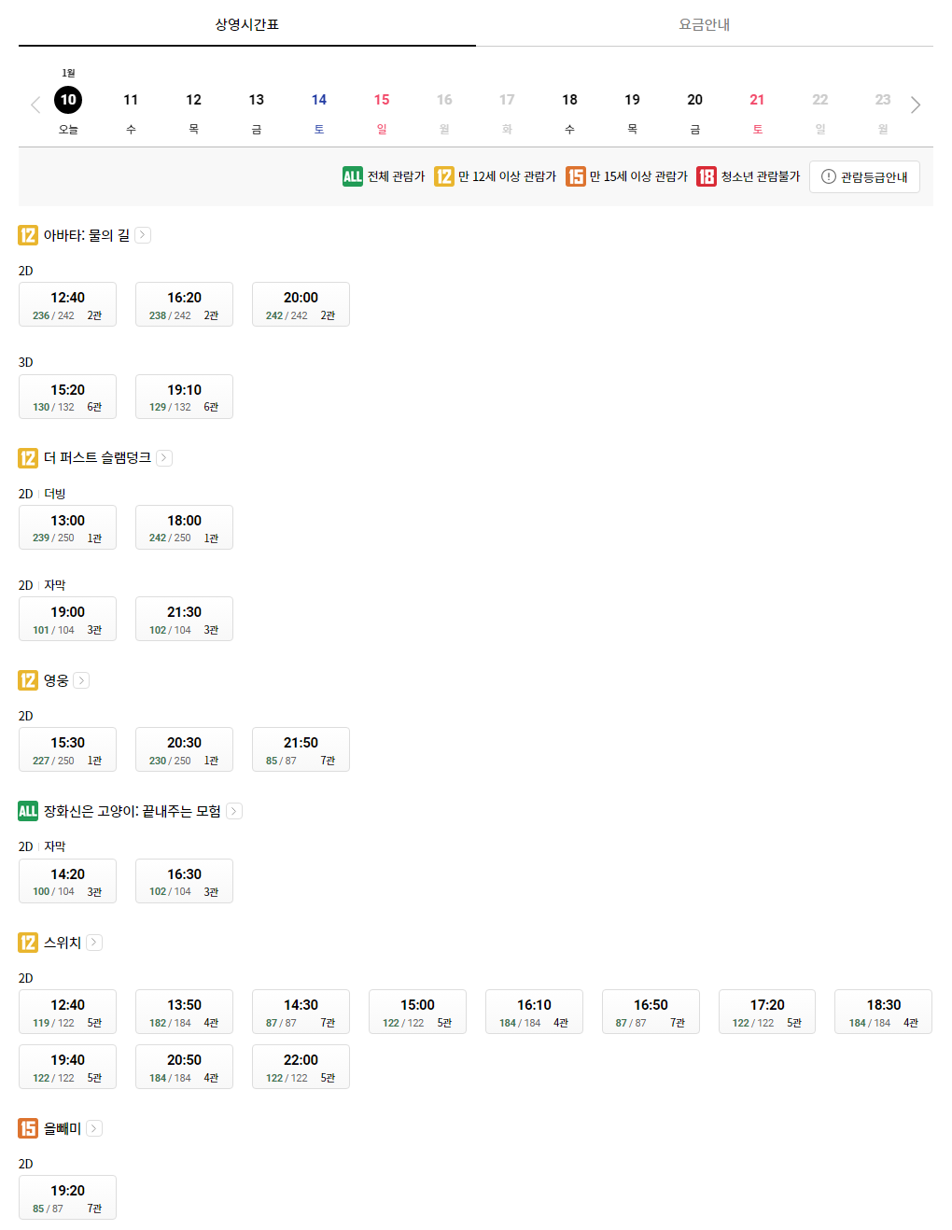The height and width of the screenshot is (1230, 952).
Task: Click the 15 rating icon beside 올빼미
Action: (28, 1128)
